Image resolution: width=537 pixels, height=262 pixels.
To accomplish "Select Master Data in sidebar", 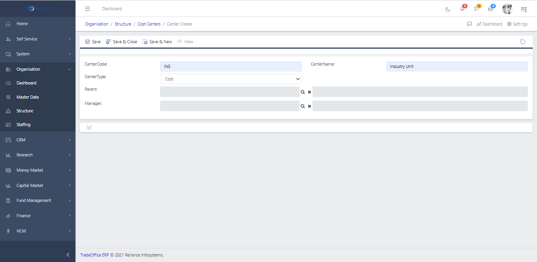I will pos(28,97).
